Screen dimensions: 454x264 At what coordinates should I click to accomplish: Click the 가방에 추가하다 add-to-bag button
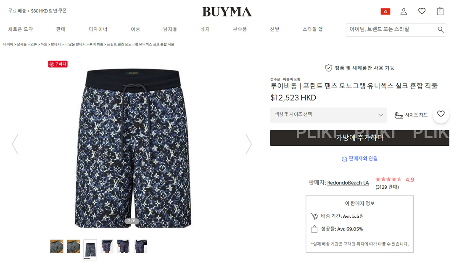[359, 138]
